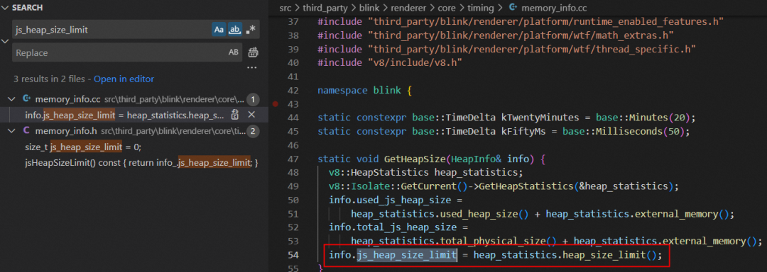The width and height of the screenshot is (767, 272).
Task: Toggle Preserve Case in Replace field
Action: [x=234, y=52]
